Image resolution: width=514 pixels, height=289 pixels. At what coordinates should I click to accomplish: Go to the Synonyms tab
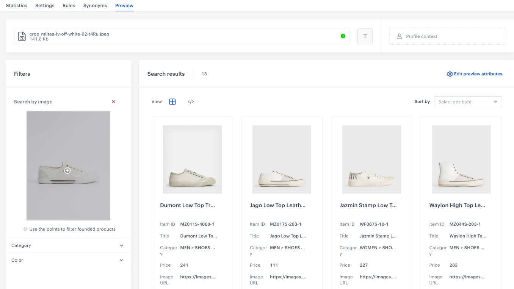click(x=95, y=6)
